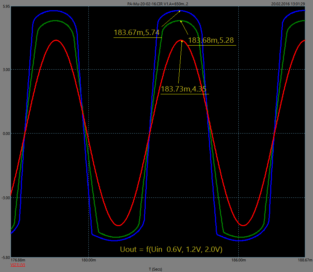
Task: Click the -3.00 y-axis tick label
Action: (6, 198)
